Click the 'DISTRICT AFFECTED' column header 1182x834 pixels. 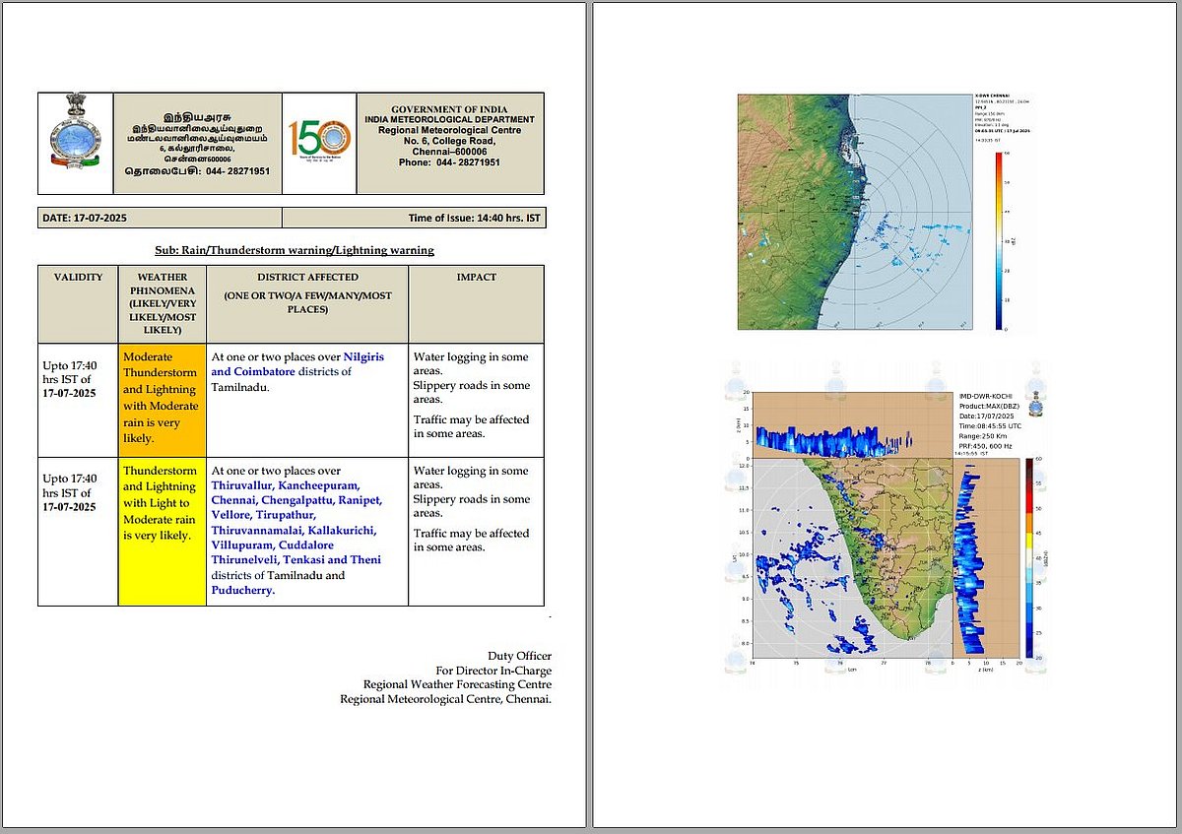click(307, 277)
